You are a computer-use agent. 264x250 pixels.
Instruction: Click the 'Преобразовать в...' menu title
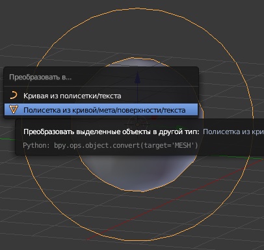point(40,77)
